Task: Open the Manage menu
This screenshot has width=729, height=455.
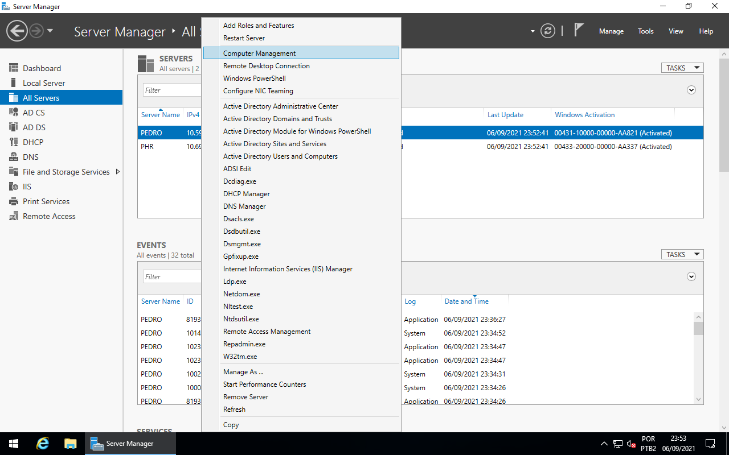Action: 611,31
